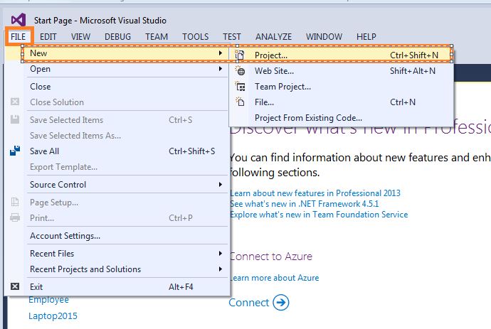Open the WINDOW menu

click(x=324, y=36)
